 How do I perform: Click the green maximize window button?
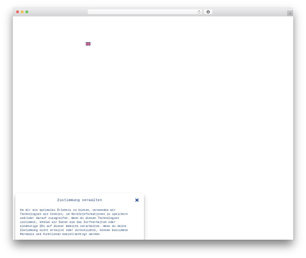27,12
